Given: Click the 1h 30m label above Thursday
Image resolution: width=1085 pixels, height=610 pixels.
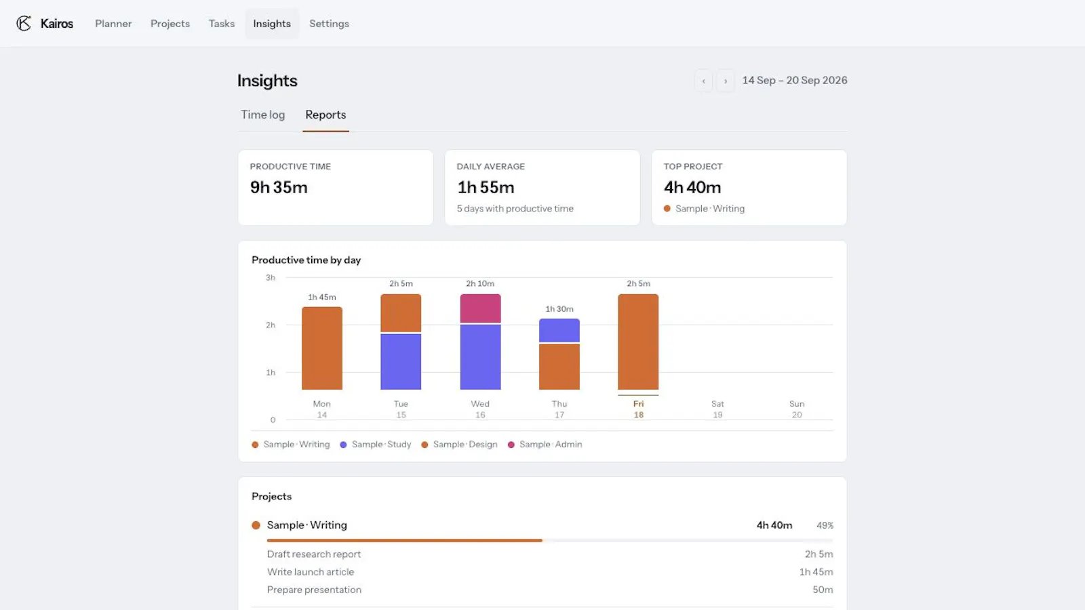Looking at the screenshot, I should click(559, 308).
